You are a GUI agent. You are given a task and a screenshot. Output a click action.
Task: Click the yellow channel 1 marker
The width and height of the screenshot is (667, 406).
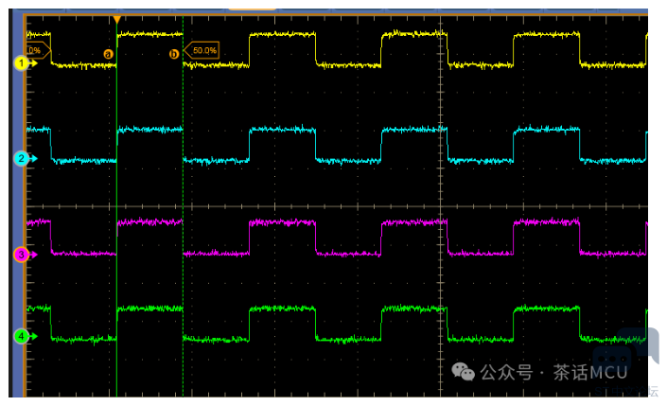pos(20,63)
